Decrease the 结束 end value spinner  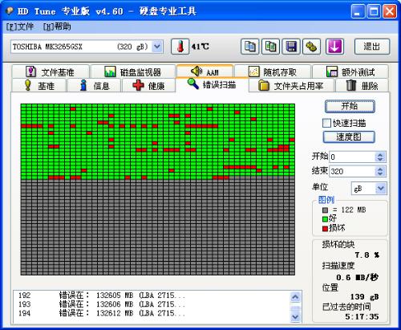pos(380,173)
